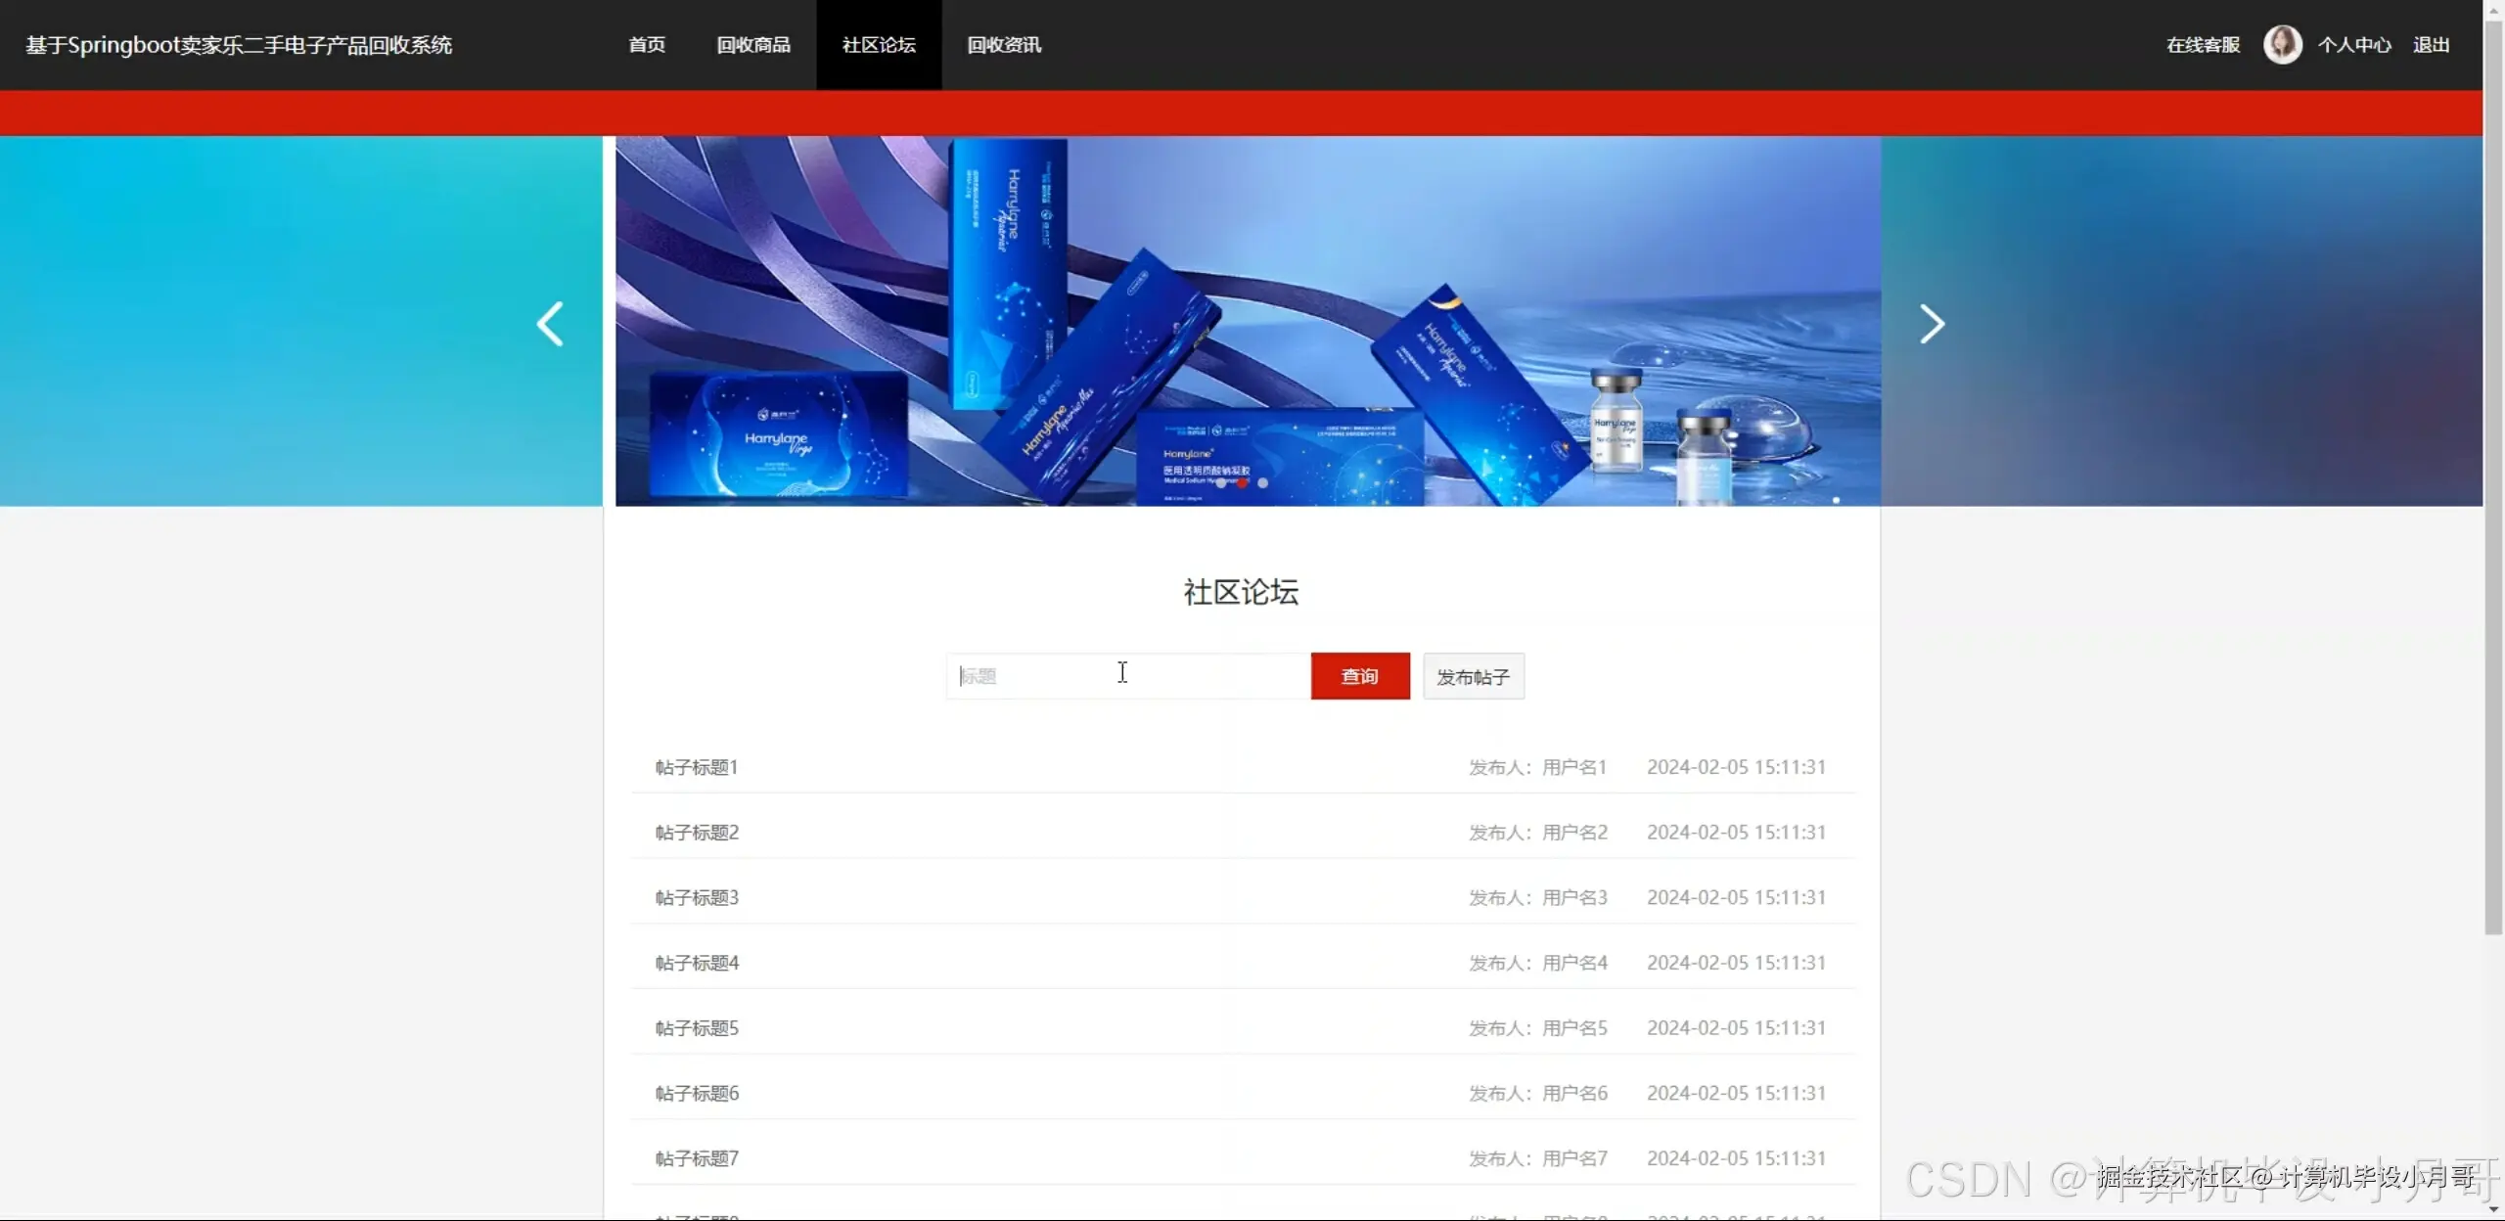Image resolution: width=2505 pixels, height=1221 pixels.
Task: Go to 回收商品 menu item
Action: [x=753, y=45]
